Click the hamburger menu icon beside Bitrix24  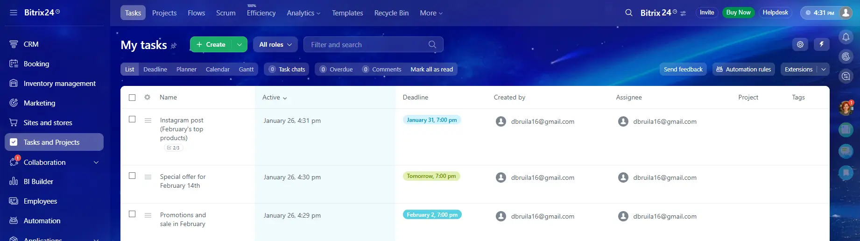click(14, 13)
